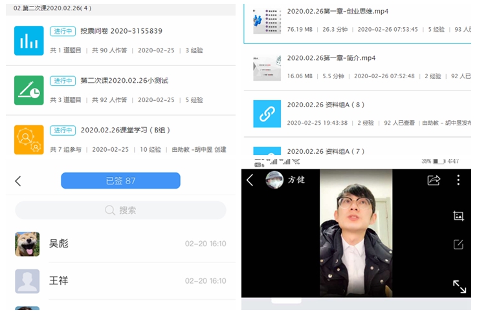
Task: Open 2020.02.26第一章-简介.mp4 title
Action: 331,58
